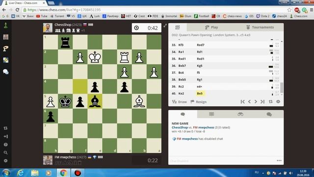
Task: Open the FIDE bookmark
Action: [153, 16]
